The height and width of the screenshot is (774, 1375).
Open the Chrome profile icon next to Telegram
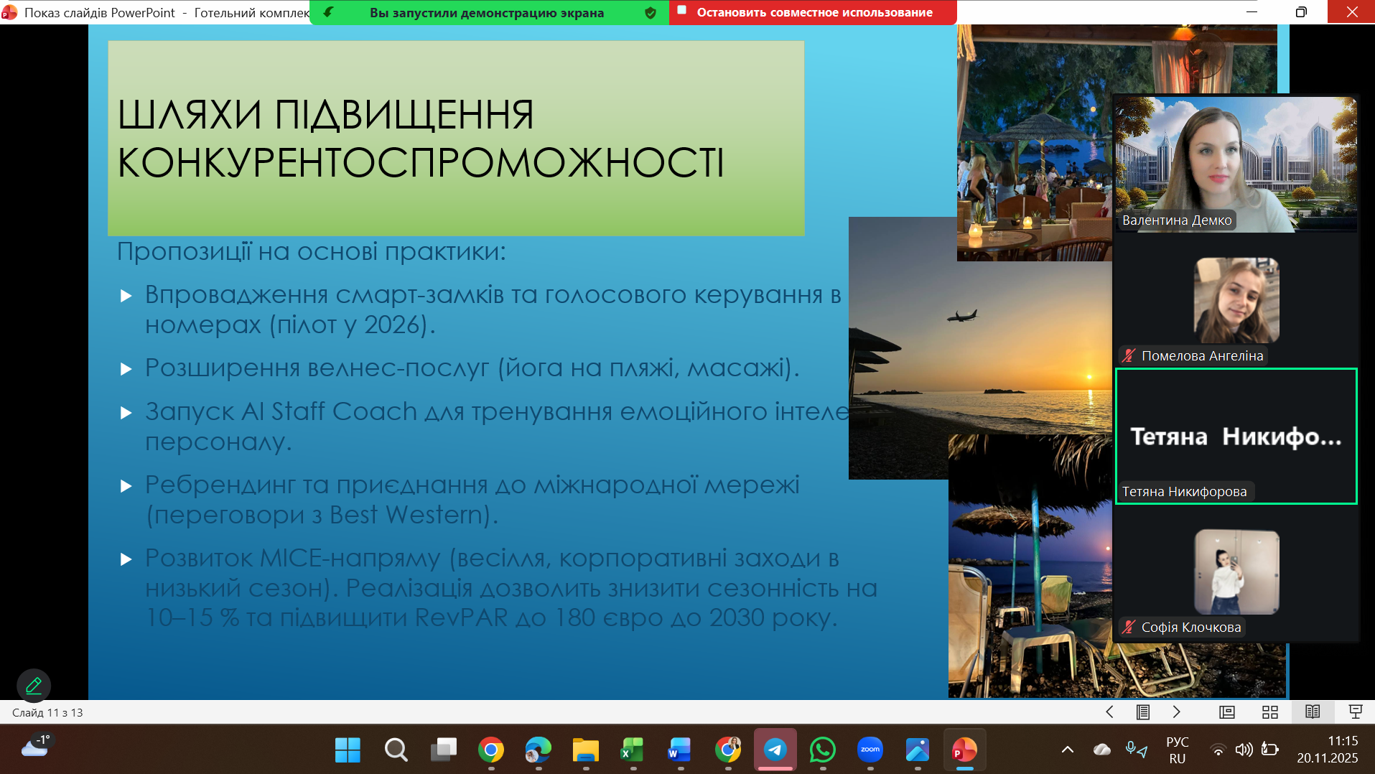(x=728, y=750)
